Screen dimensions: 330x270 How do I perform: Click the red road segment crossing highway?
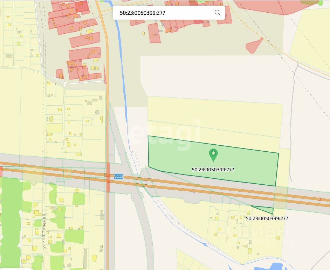(x=108, y=177)
